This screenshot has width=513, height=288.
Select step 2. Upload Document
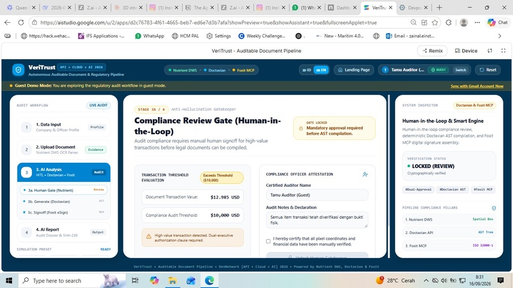(x=64, y=149)
